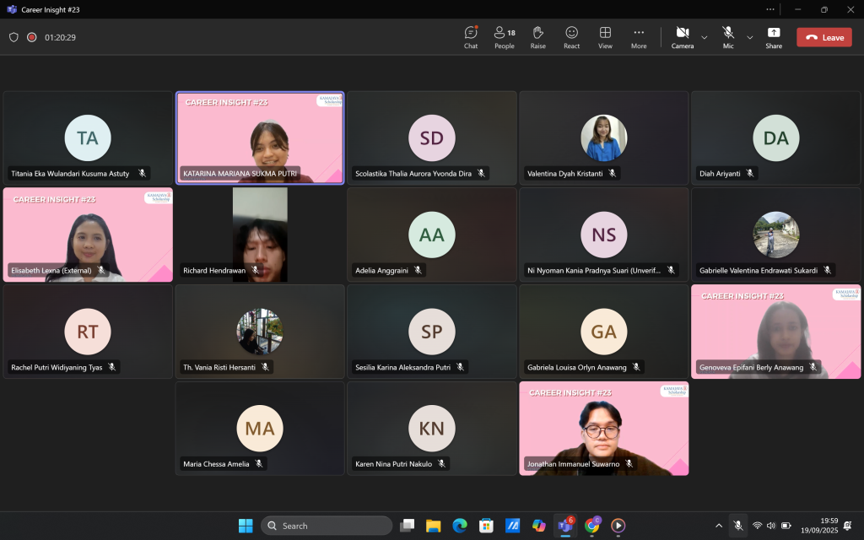Image resolution: width=864 pixels, height=540 pixels.
Task: Open the More actions menu
Action: click(x=639, y=37)
